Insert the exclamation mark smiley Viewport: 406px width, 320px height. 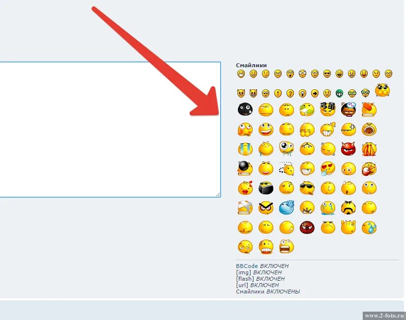pyautogui.click(x=278, y=93)
